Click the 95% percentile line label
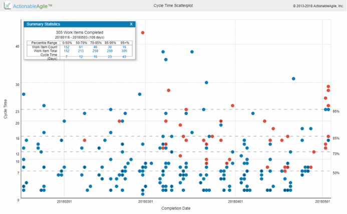347x214 pixels. pos(336,111)
